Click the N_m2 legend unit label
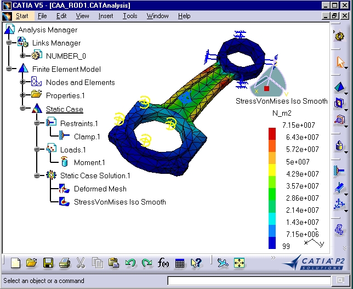The height and width of the screenshot is (289, 353). [x=282, y=113]
